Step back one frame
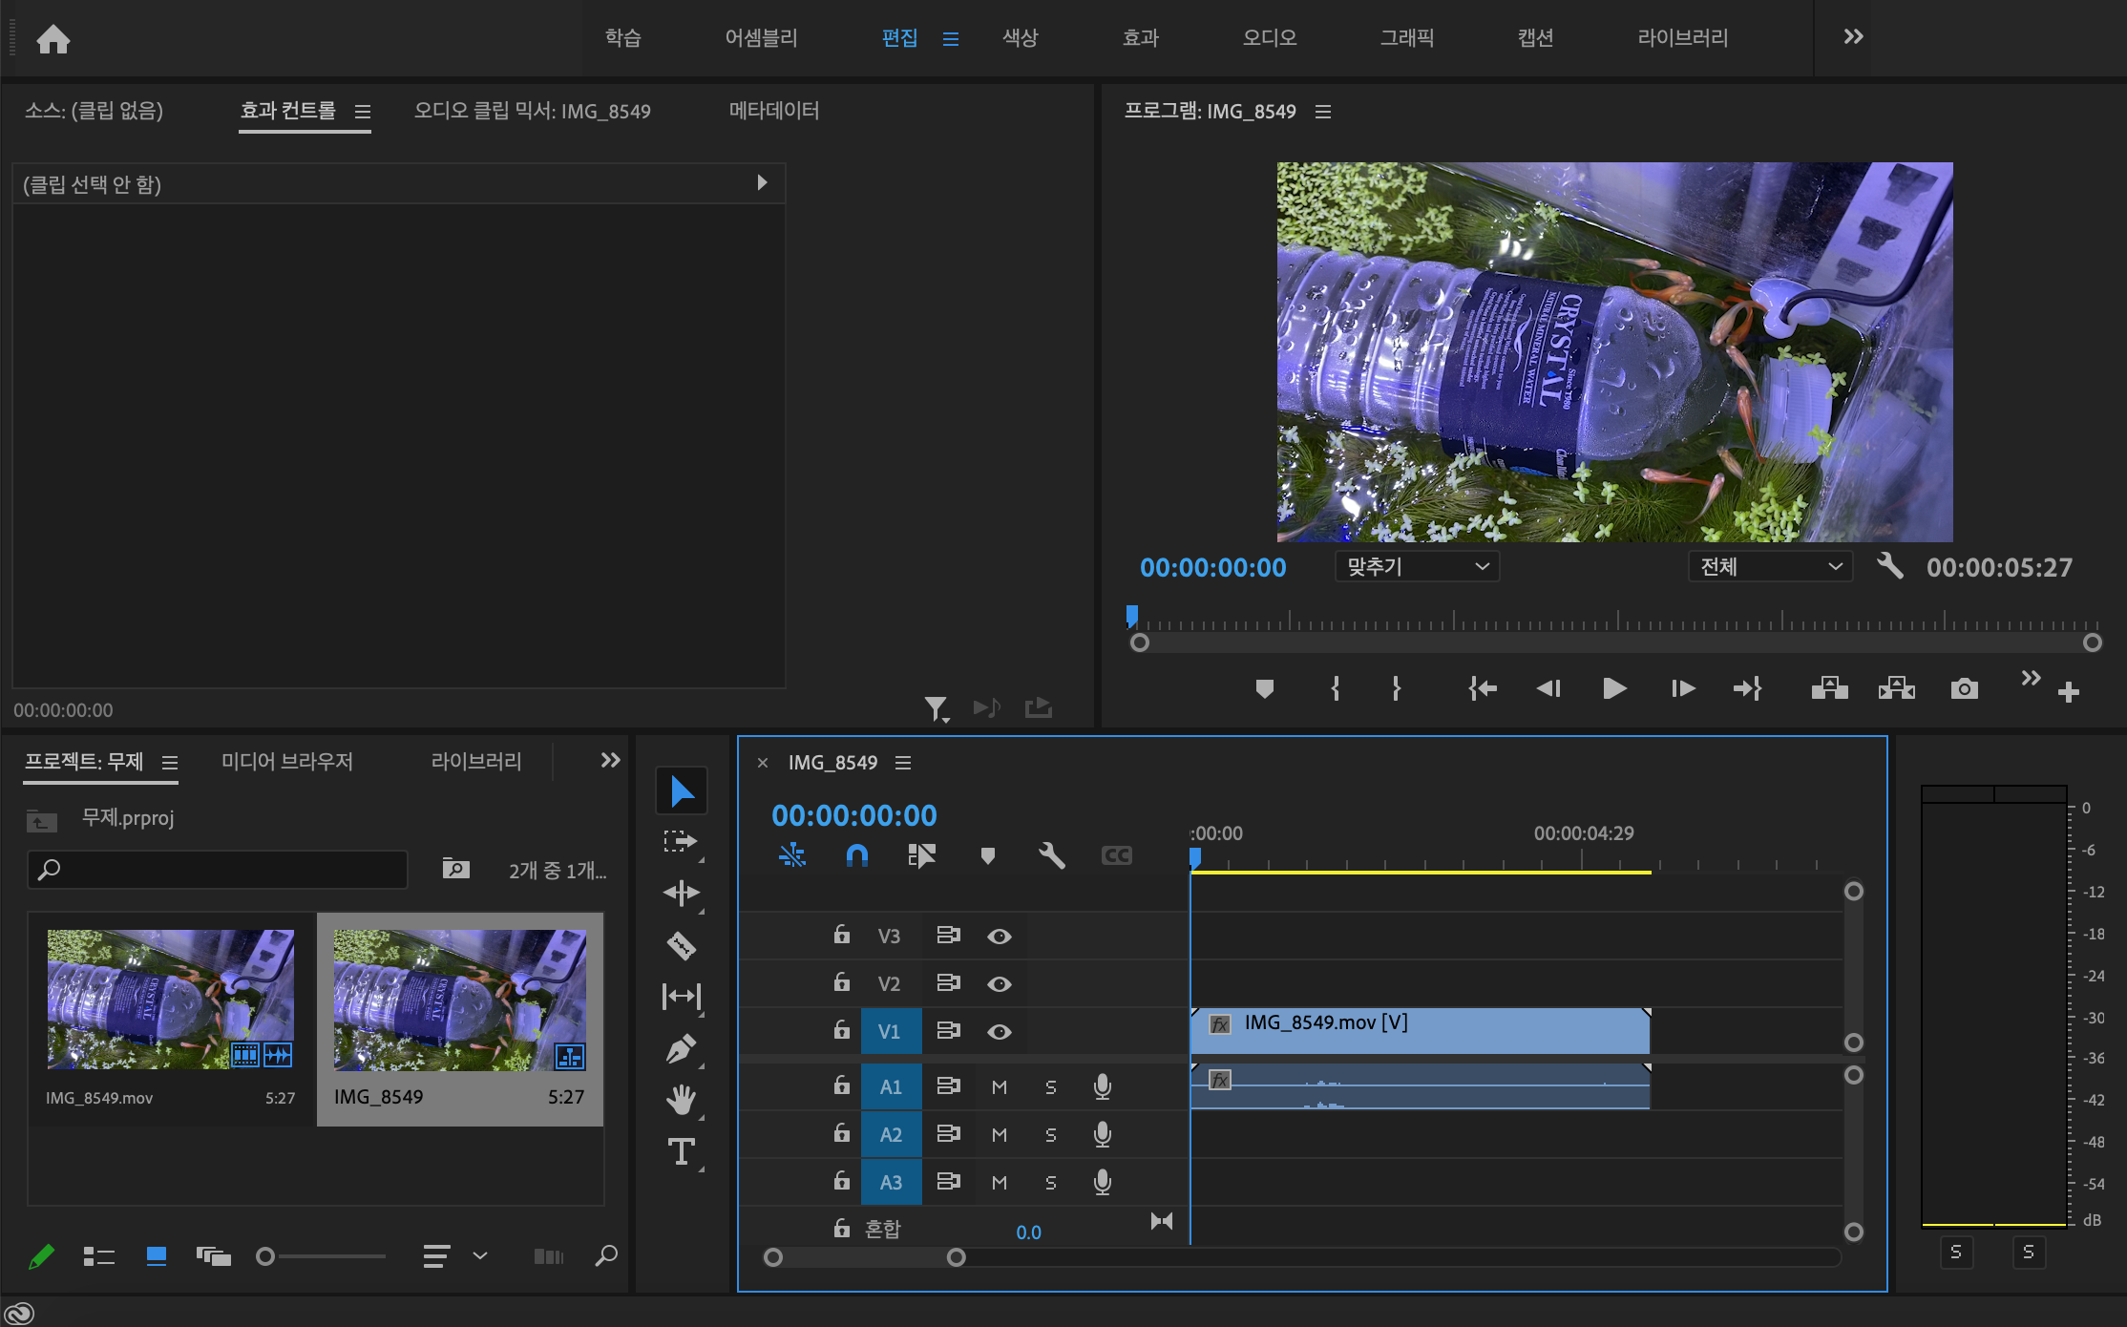Screen dimensions: 2127x1327 (x=1548, y=688)
